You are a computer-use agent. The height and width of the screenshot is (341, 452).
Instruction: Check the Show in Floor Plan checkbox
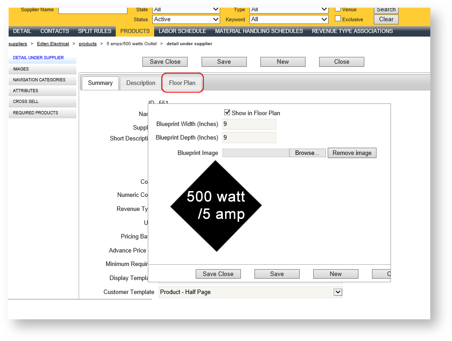tap(227, 112)
